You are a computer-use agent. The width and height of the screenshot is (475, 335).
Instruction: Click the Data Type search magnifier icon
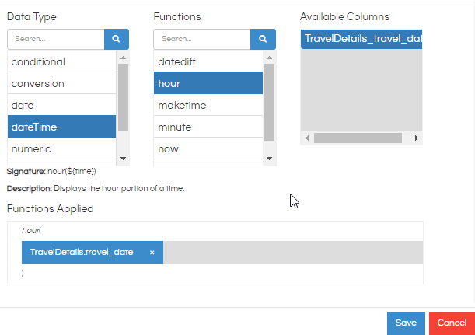click(x=117, y=39)
